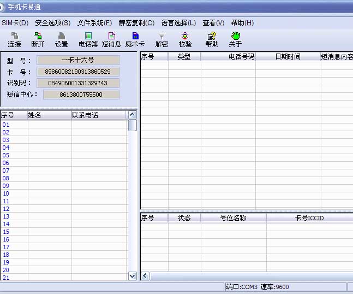Open the 文件系统(F) menu
Screen dimensions: 353x294
pyautogui.click(x=94, y=23)
